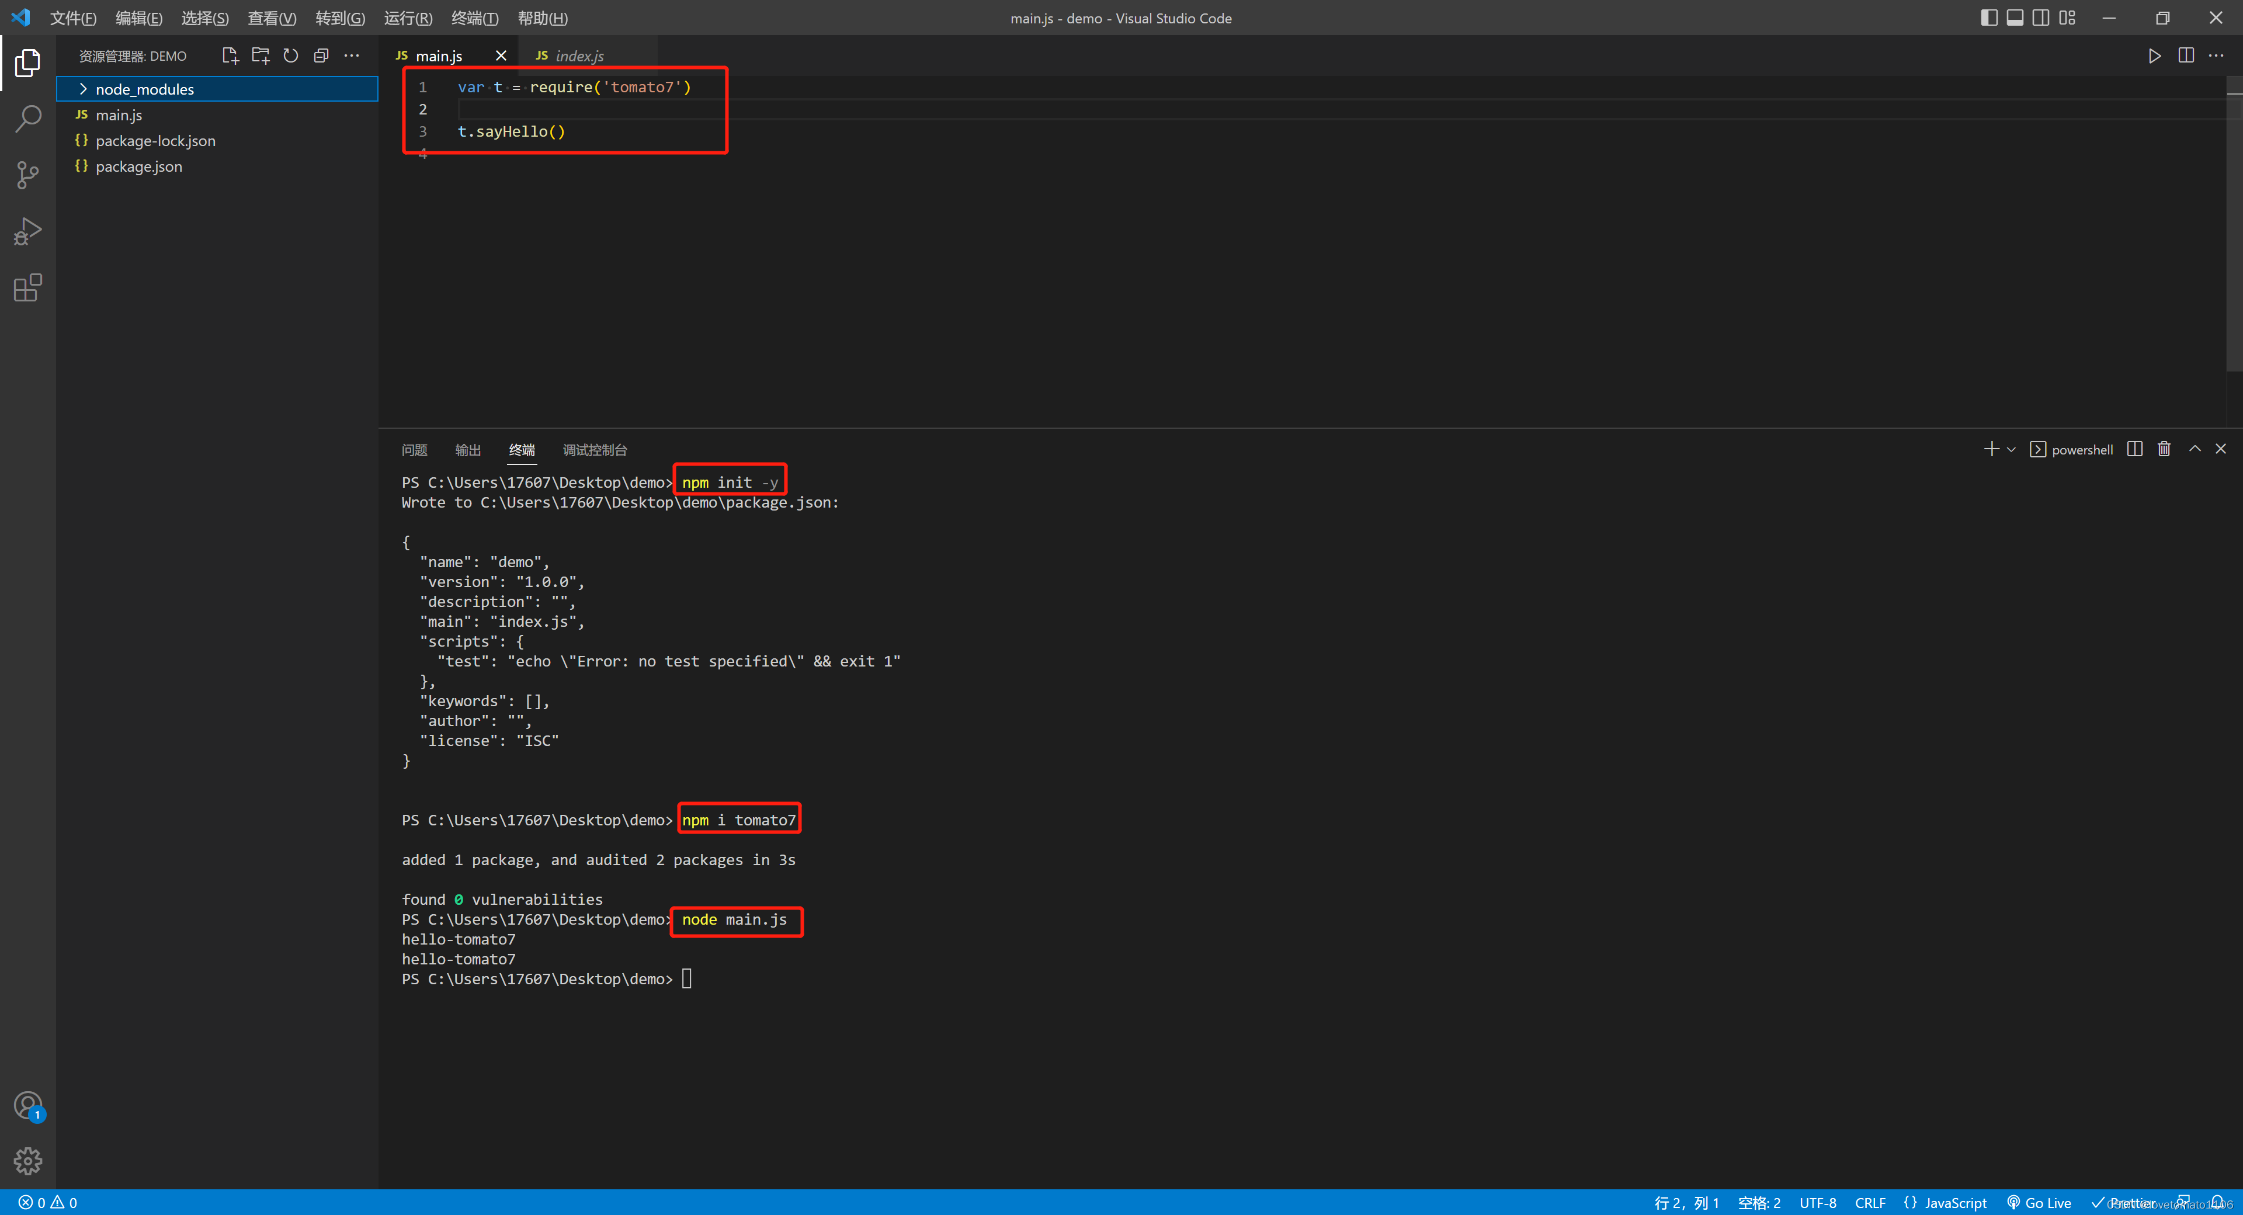The height and width of the screenshot is (1215, 2243).
Task: Open the new terminal profile dropdown arrow
Action: click(2011, 449)
